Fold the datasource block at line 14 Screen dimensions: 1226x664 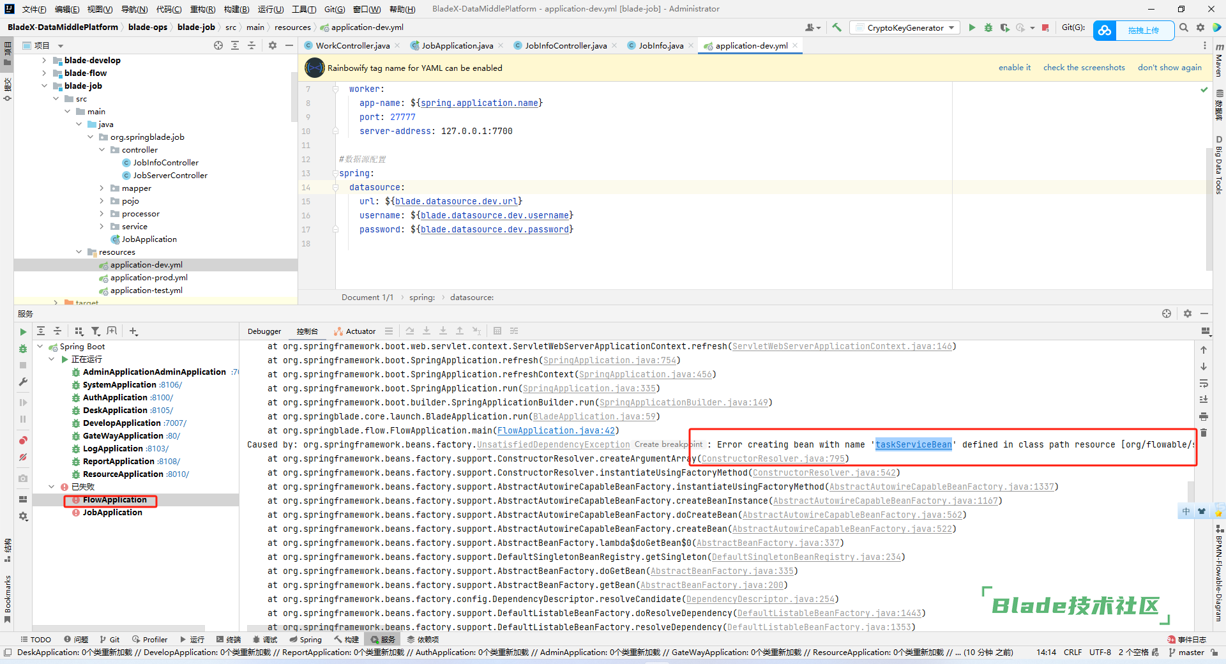tap(335, 187)
